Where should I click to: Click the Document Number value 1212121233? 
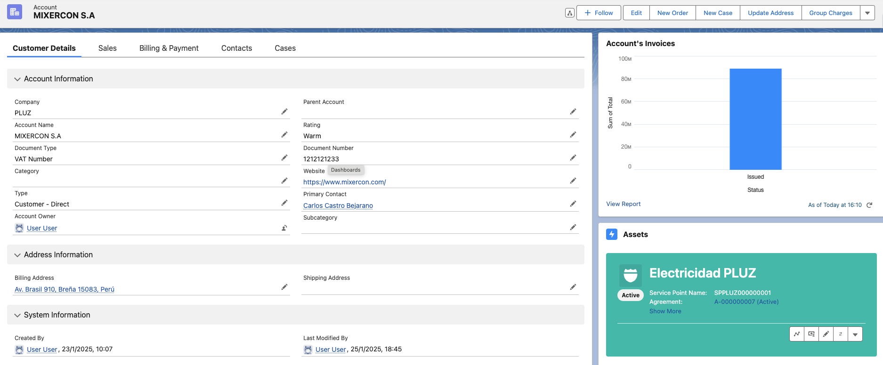(x=321, y=159)
